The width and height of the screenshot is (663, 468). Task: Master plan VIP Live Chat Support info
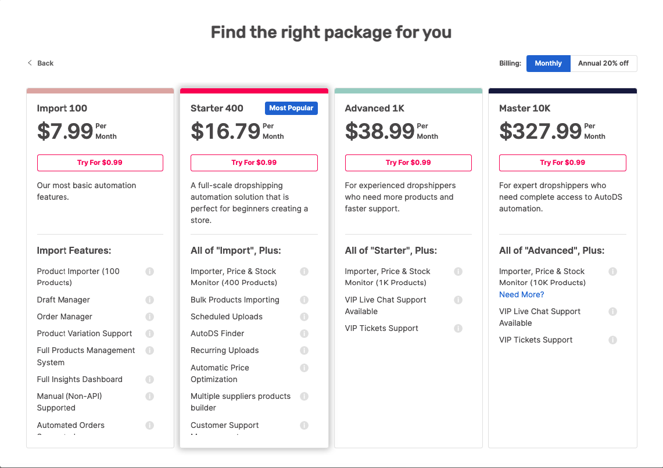pos(612,312)
